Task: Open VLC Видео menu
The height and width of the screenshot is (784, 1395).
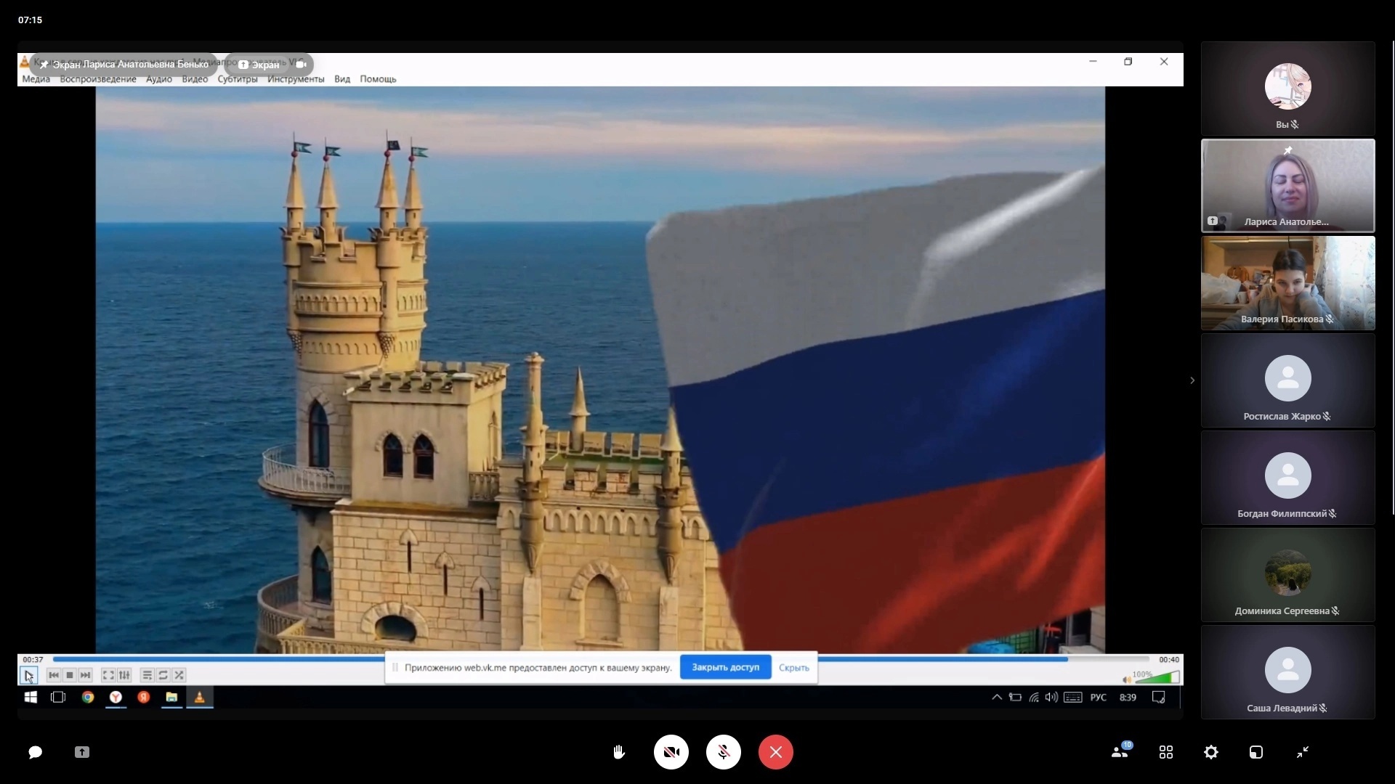Action: click(x=195, y=79)
